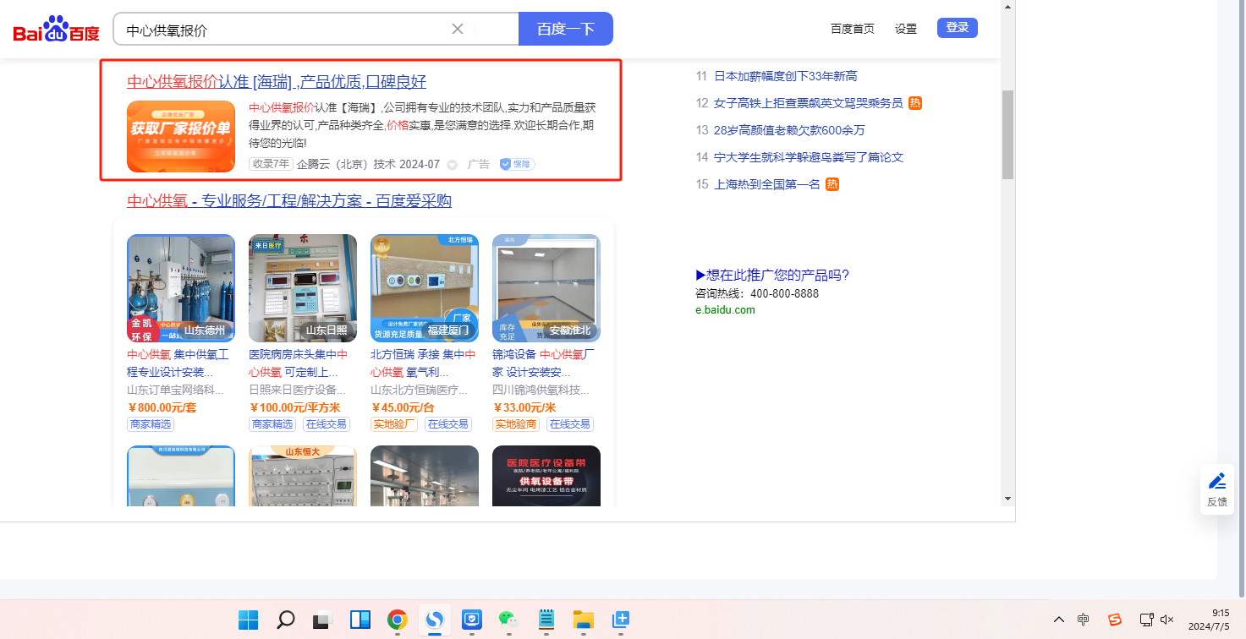Click the Baidu logo
The image size is (1246, 639).
pos(56,30)
